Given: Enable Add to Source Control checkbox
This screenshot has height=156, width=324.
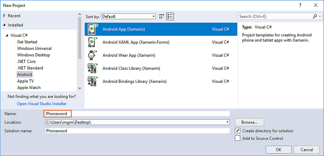Looking at the screenshot, I should pyautogui.click(x=238, y=138).
